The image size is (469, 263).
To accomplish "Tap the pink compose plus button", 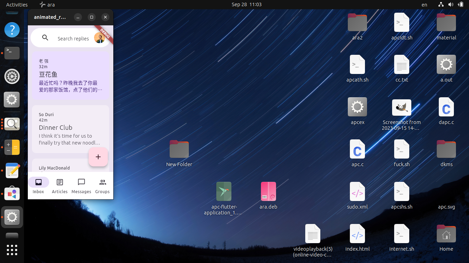I will (x=98, y=157).
